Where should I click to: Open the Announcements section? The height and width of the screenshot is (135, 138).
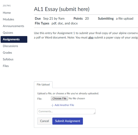point(13,26)
